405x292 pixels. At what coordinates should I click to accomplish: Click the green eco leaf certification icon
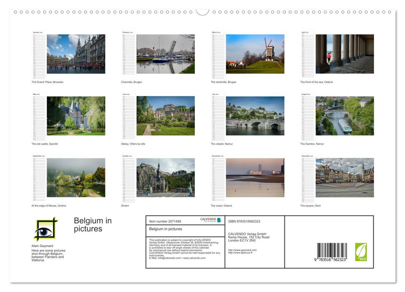[x=361, y=252]
